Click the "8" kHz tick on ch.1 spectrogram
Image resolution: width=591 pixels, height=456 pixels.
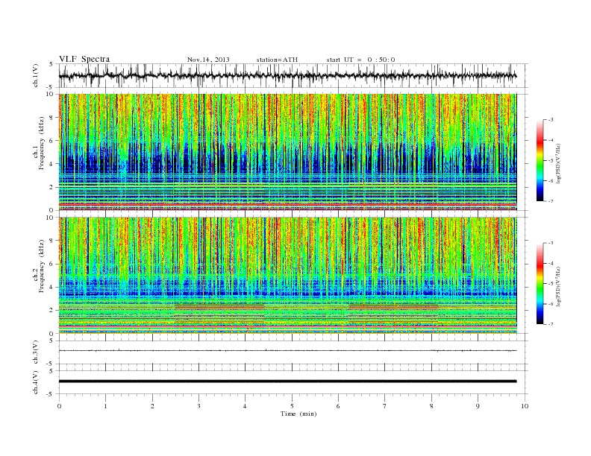coord(51,118)
